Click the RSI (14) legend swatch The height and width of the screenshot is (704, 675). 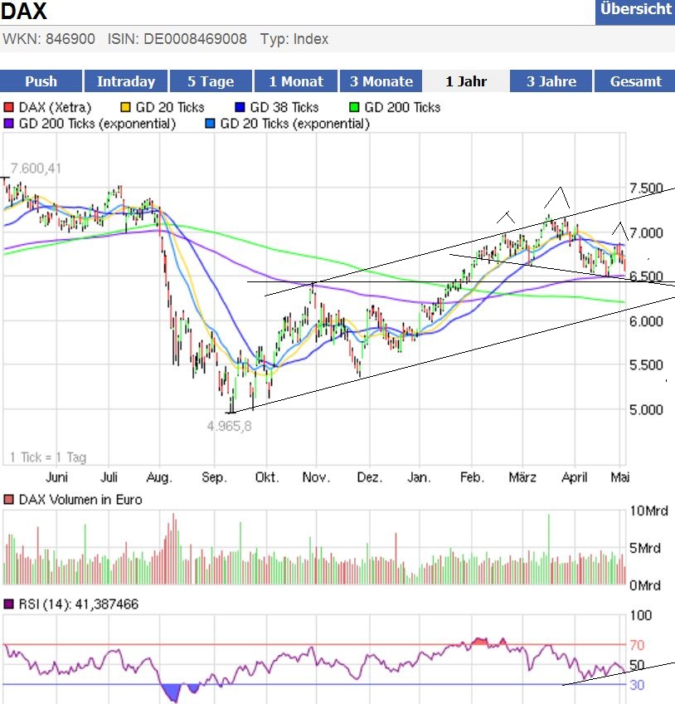pos(8,604)
